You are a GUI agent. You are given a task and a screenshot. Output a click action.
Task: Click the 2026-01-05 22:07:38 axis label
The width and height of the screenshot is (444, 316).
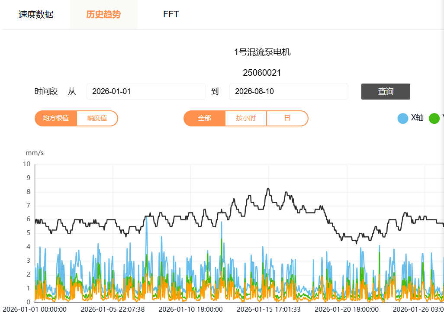pos(113,310)
